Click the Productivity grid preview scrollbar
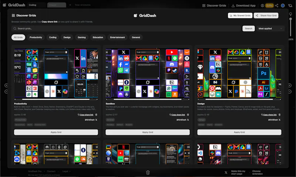The height and width of the screenshot is (177, 296). (x=56, y=99)
